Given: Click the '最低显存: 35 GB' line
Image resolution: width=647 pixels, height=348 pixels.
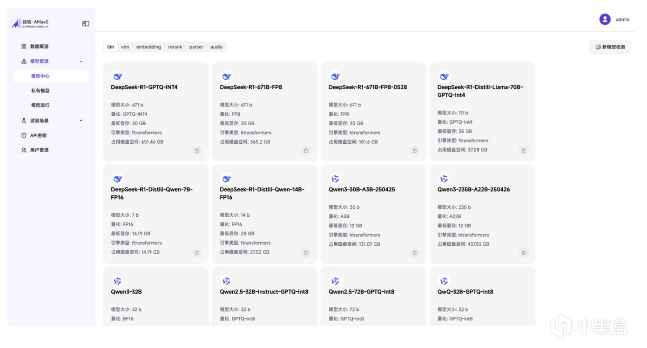Looking at the screenshot, I should point(455,131).
